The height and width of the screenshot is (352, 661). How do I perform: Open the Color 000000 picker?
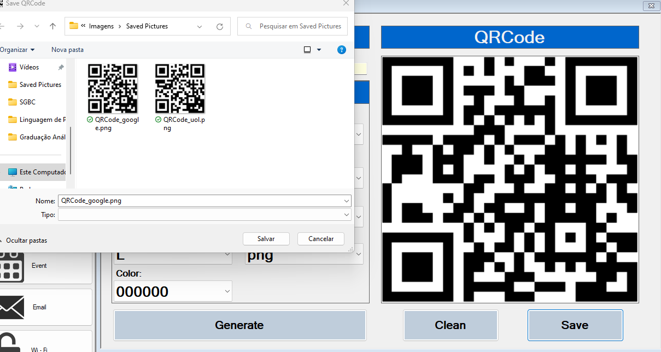coord(172,291)
